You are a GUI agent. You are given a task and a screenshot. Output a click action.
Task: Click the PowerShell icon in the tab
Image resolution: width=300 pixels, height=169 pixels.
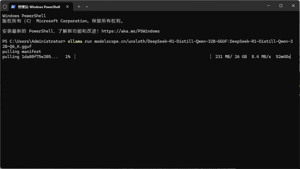coord(13,6)
